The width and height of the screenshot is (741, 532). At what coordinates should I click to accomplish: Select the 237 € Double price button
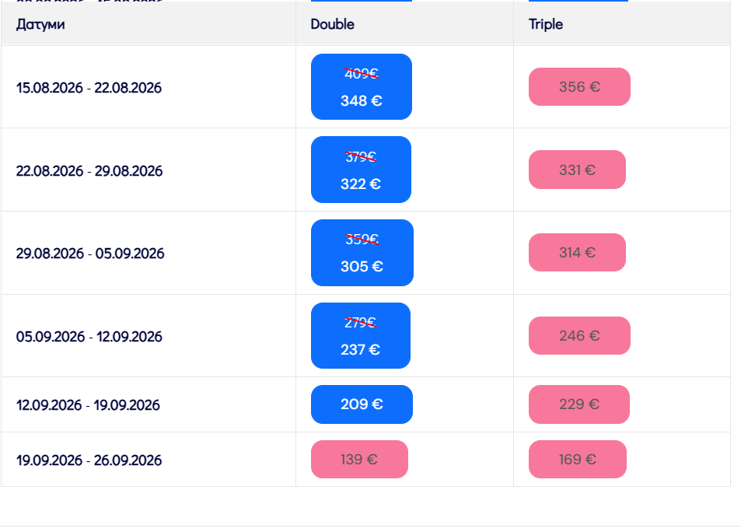point(360,336)
